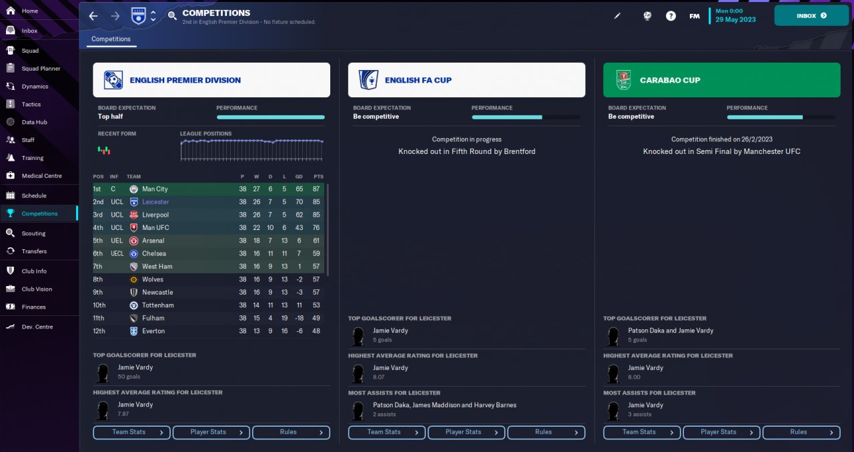Open FA Cup Player Stats
The width and height of the screenshot is (854, 452).
click(466, 432)
